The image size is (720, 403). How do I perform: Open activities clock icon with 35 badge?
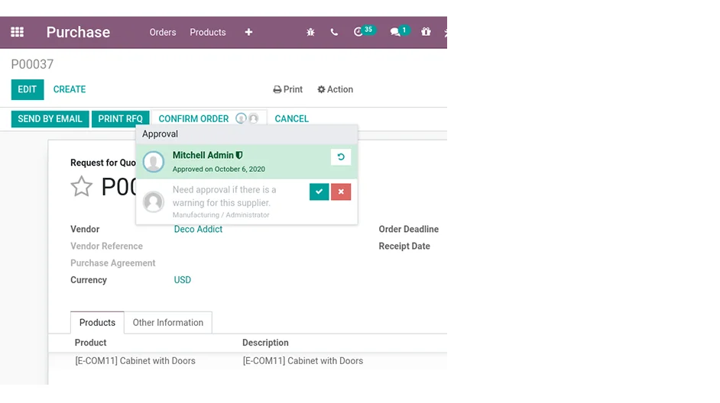tap(359, 32)
